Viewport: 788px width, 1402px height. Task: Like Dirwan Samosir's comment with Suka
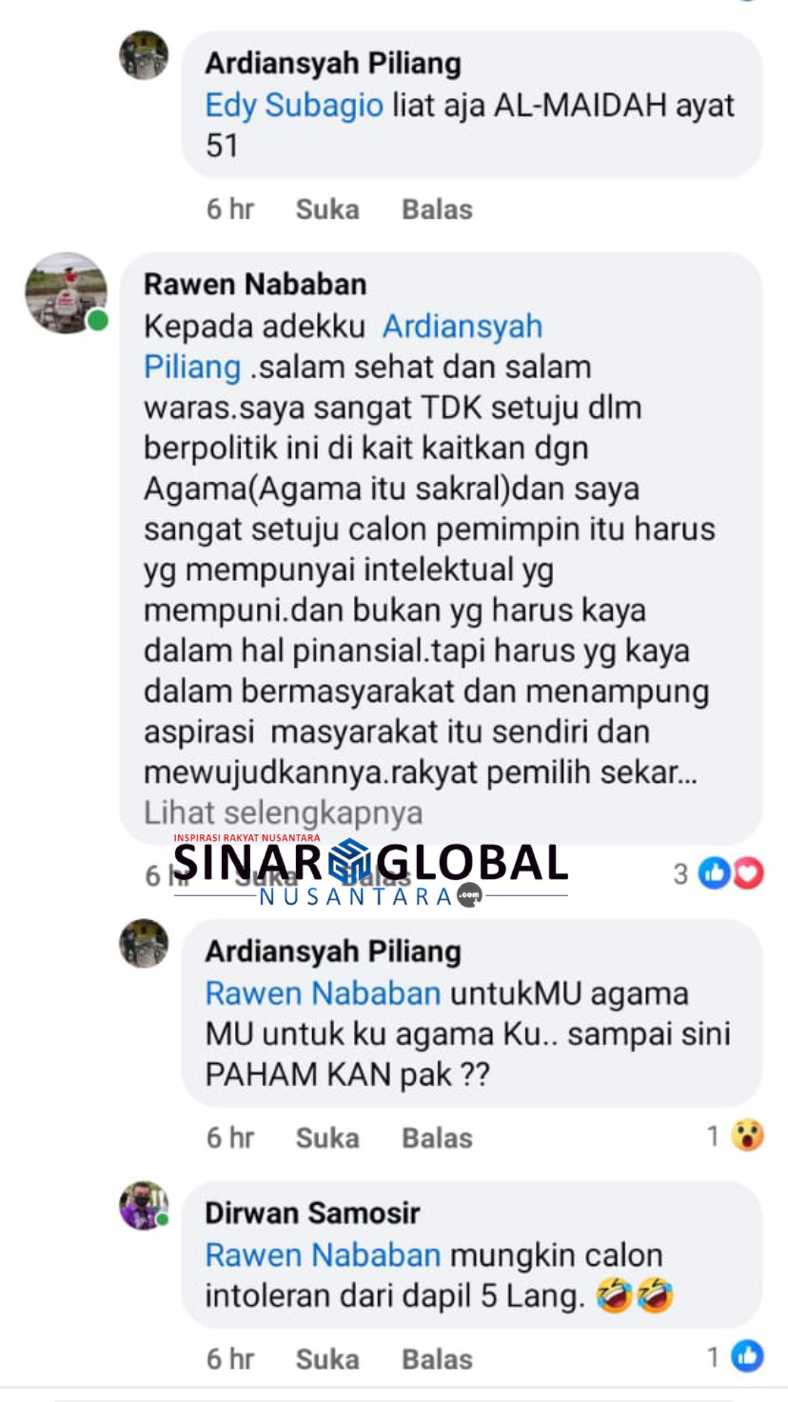[x=327, y=1358]
